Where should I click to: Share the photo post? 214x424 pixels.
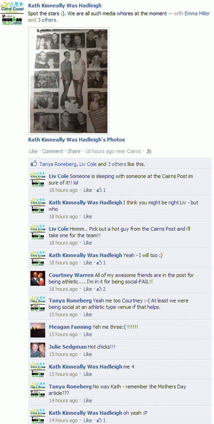click(x=74, y=151)
